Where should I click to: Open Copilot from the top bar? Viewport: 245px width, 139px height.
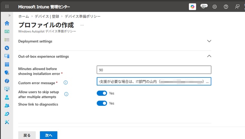(192, 7)
